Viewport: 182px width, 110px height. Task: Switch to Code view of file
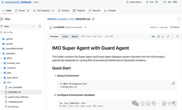click(65, 36)
